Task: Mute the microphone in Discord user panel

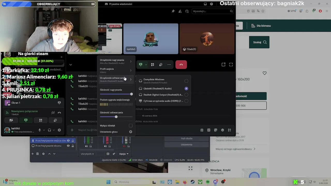Action: [40, 130]
